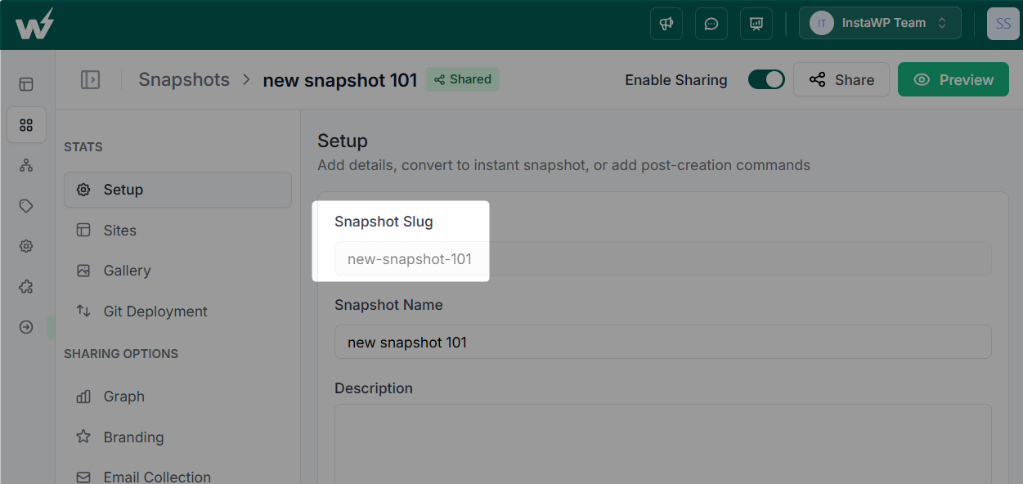Screen dimensions: 1023x484
Task: Select the grid icon in left rail
Action: tap(26, 125)
